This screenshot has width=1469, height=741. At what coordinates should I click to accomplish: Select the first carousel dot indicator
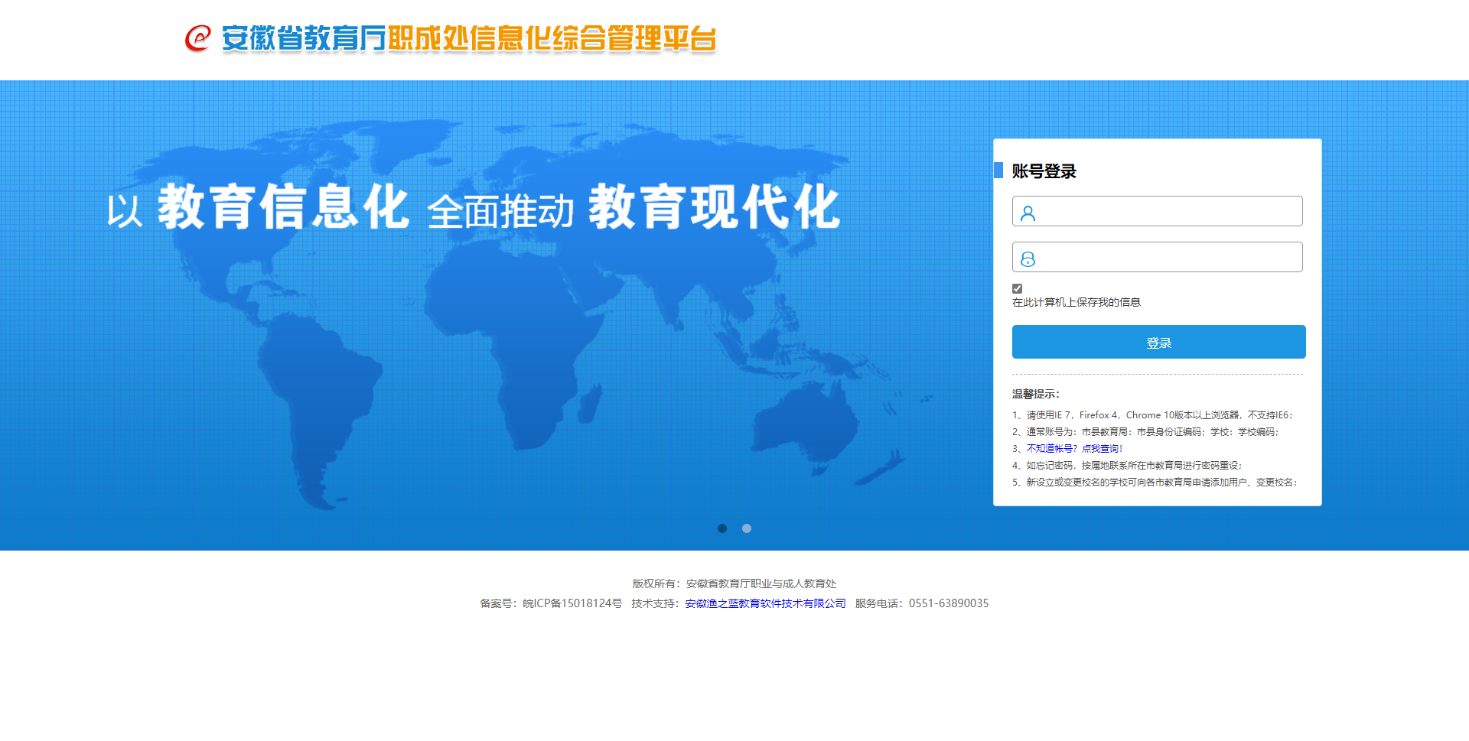point(721,528)
